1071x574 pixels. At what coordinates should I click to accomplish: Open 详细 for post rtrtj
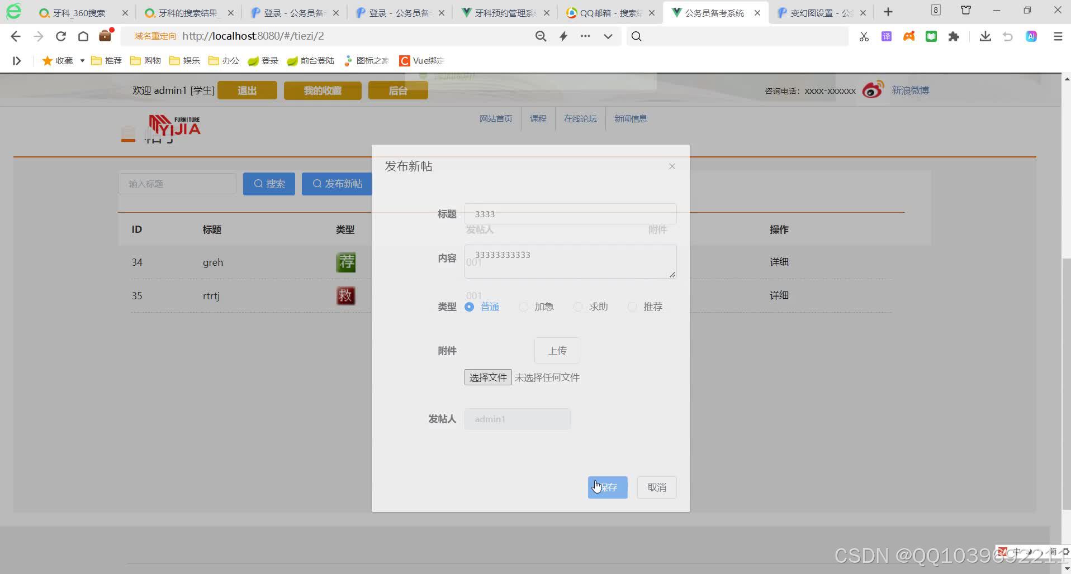pyautogui.click(x=779, y=295)
